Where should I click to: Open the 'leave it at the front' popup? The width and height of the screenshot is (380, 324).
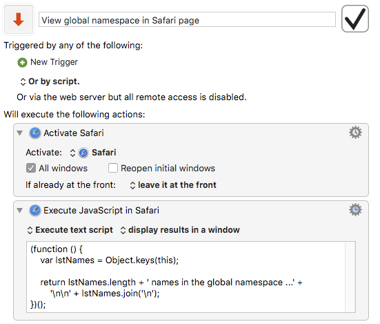click(173, 185)
